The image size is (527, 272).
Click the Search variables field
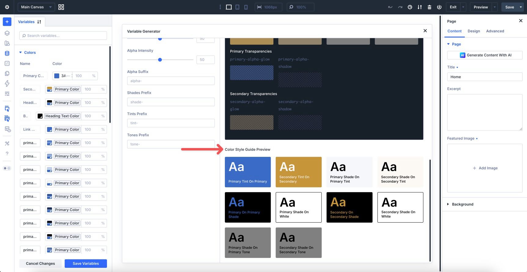click(63, 36)
